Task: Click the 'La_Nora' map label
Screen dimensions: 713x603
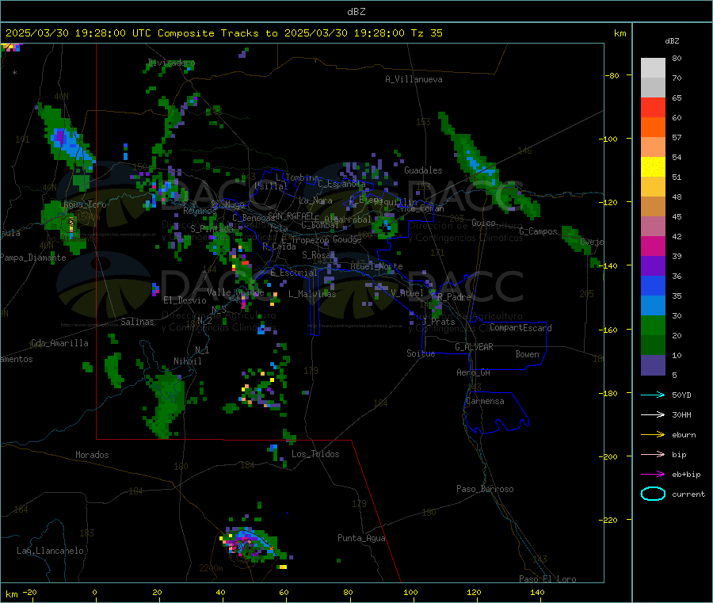Action: click(x=315, y=200)
